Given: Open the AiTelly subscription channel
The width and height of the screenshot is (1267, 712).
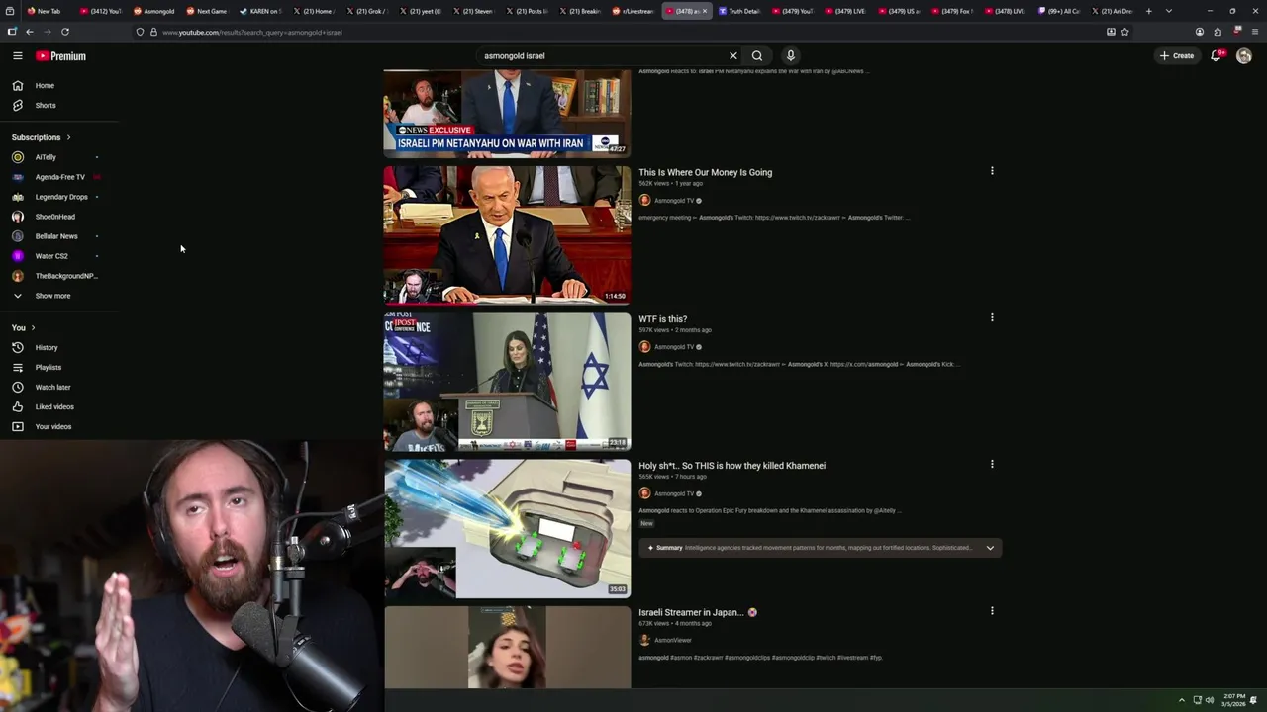Looking at the screenshot, I should [46, 157].
